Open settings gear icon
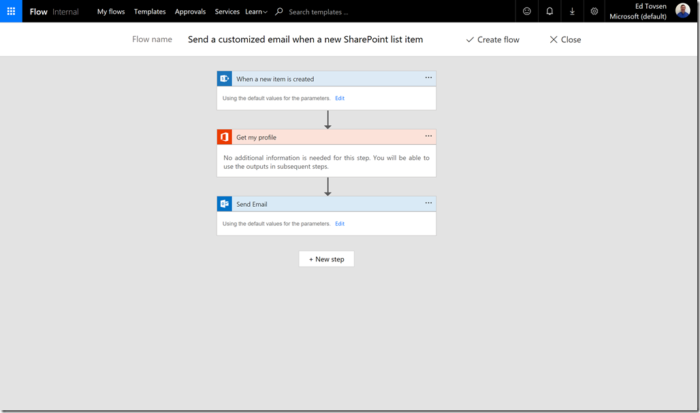Image resolution: width=700 pixels, height=413 pixels. (x=594, y=11)
